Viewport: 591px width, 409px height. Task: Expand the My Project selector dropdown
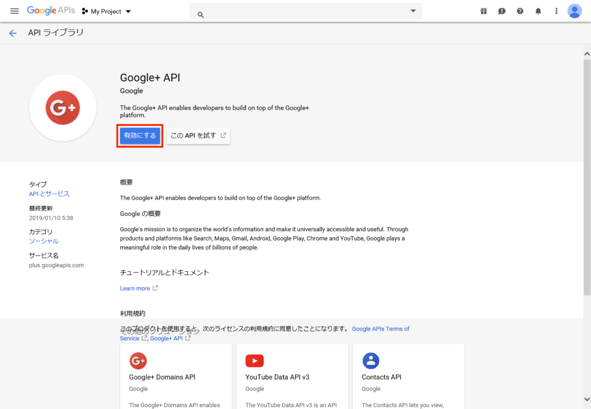107,12
